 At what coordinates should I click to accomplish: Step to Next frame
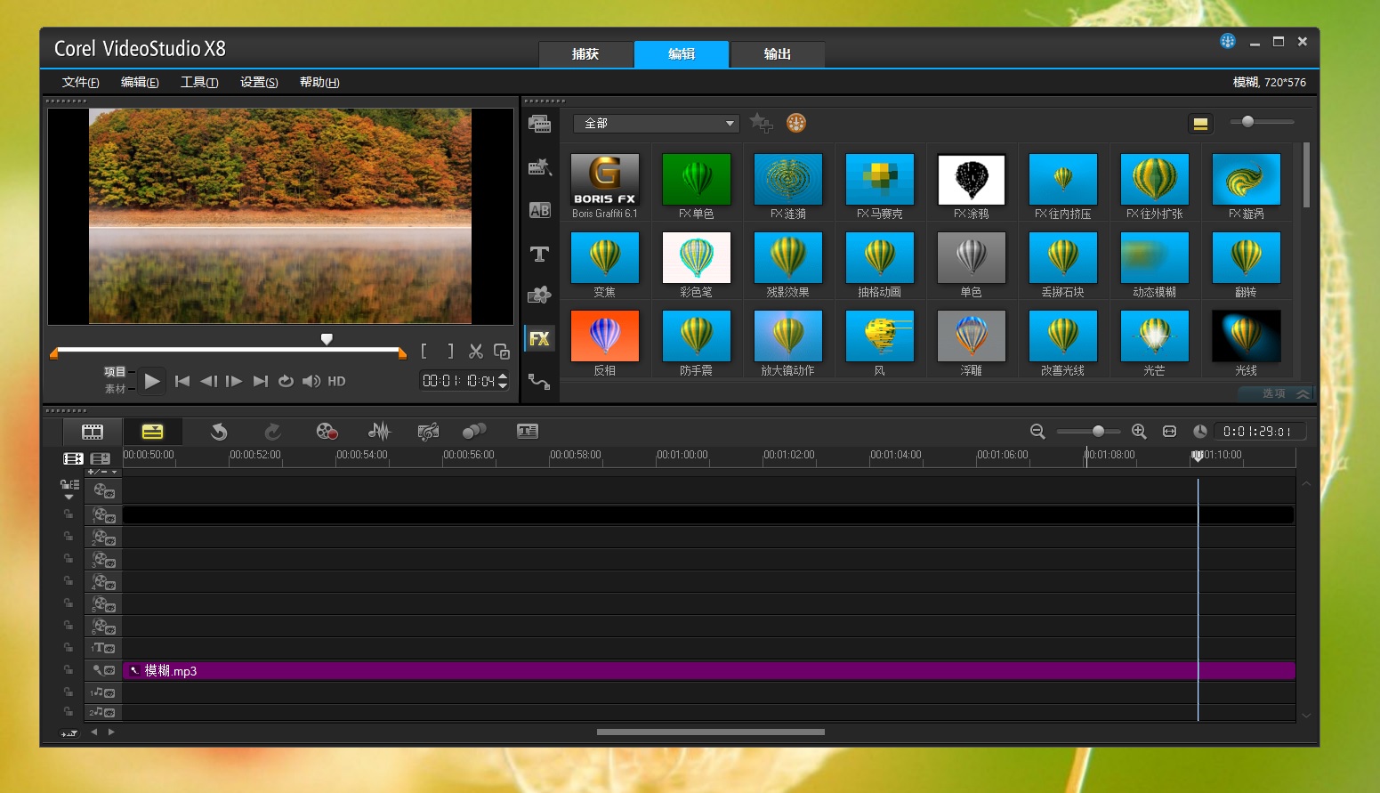tap(234, 381)
